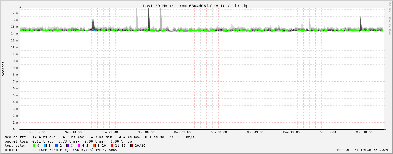
Task: Click the 'packet loss:' statistics label
Action: [x=17, y=141]
